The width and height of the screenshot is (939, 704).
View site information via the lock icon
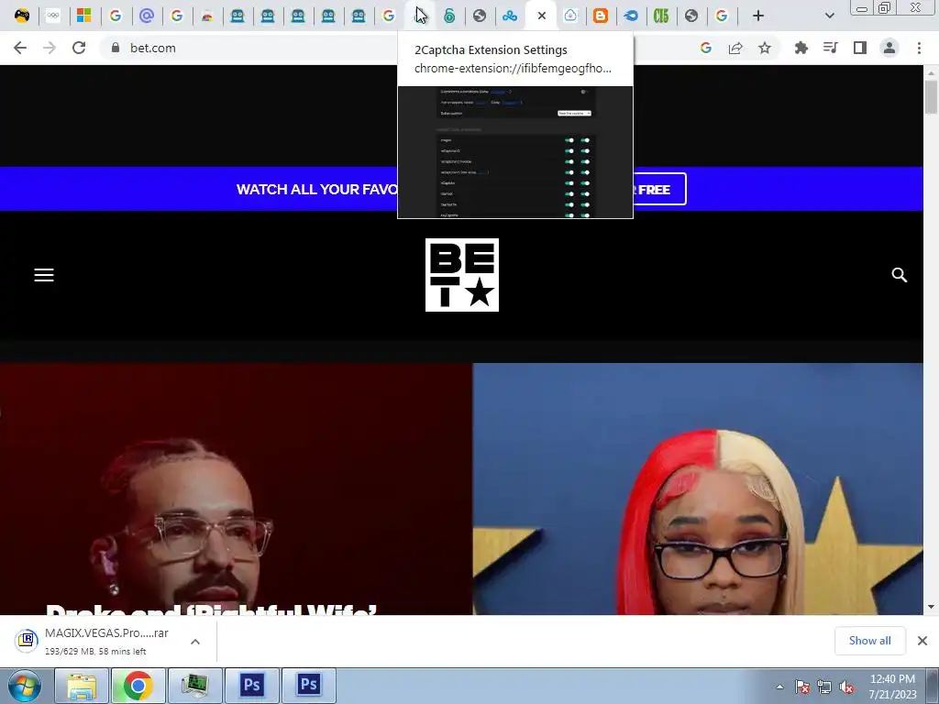(x=116, y=48)
